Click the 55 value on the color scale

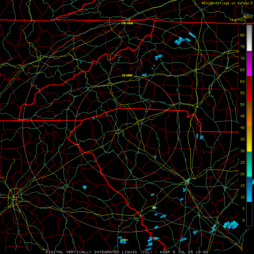[x=242, y=93]
